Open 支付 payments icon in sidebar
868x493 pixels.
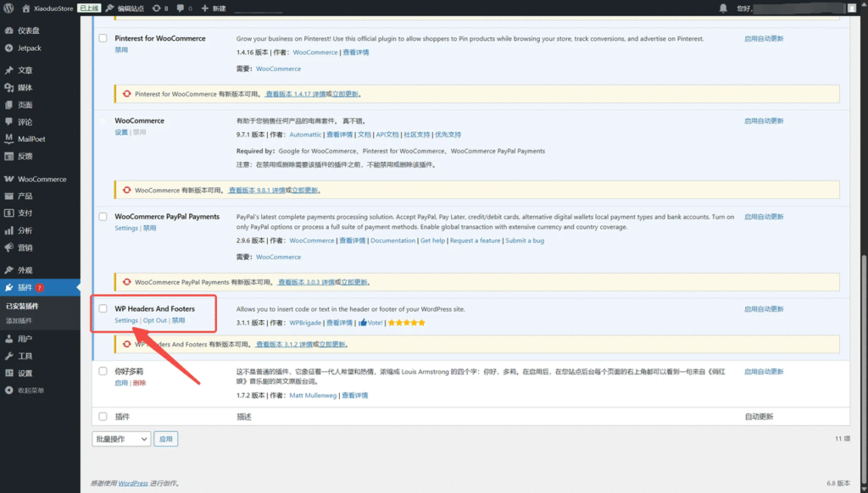8,213
